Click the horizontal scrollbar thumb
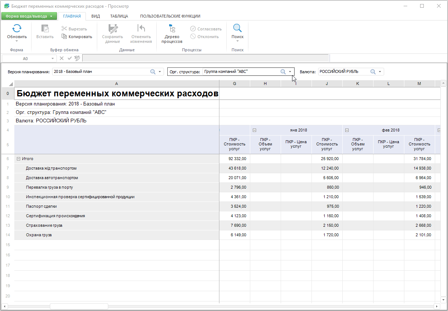Image resolution: width=448 pixels, height=311 pixels. pyautogui.click(x=79, y=306)
